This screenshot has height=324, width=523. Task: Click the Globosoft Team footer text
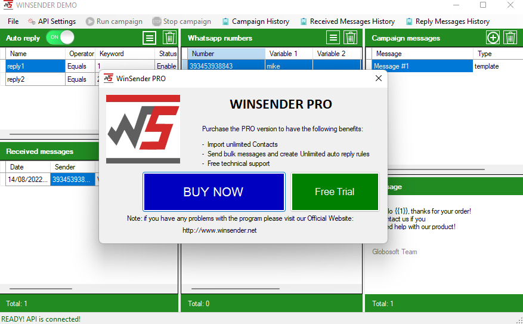pos(395,252)
